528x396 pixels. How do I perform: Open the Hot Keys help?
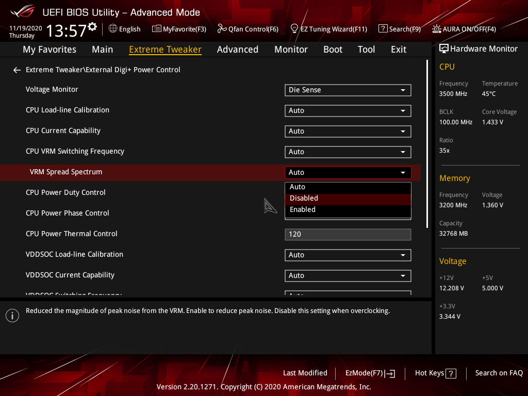click(x=435, y=373)
